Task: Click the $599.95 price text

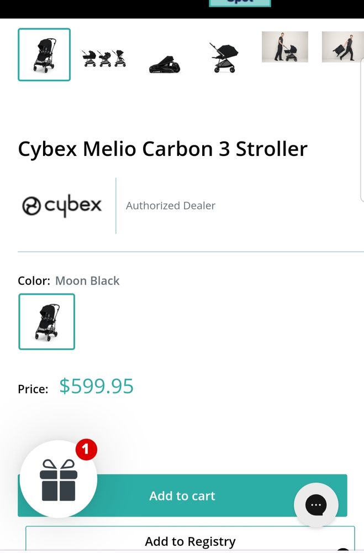Action: tap(97, 386)
